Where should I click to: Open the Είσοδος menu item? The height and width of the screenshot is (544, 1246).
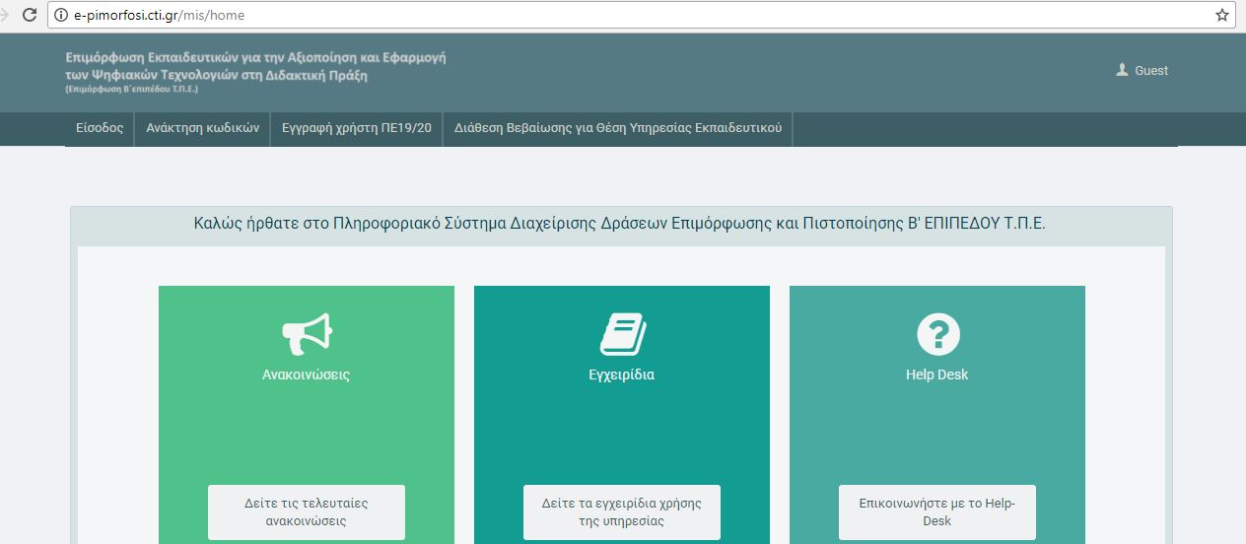(x=100, y=128)
